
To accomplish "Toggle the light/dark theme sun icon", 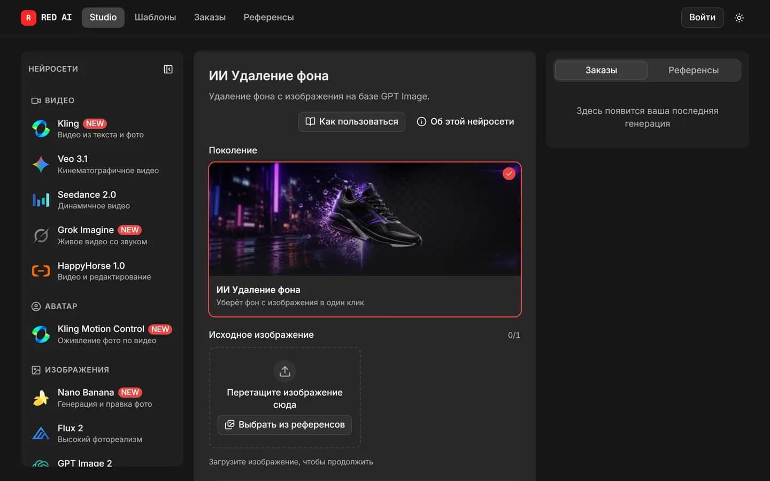I will pyautogui.click(x=739, y=18).
